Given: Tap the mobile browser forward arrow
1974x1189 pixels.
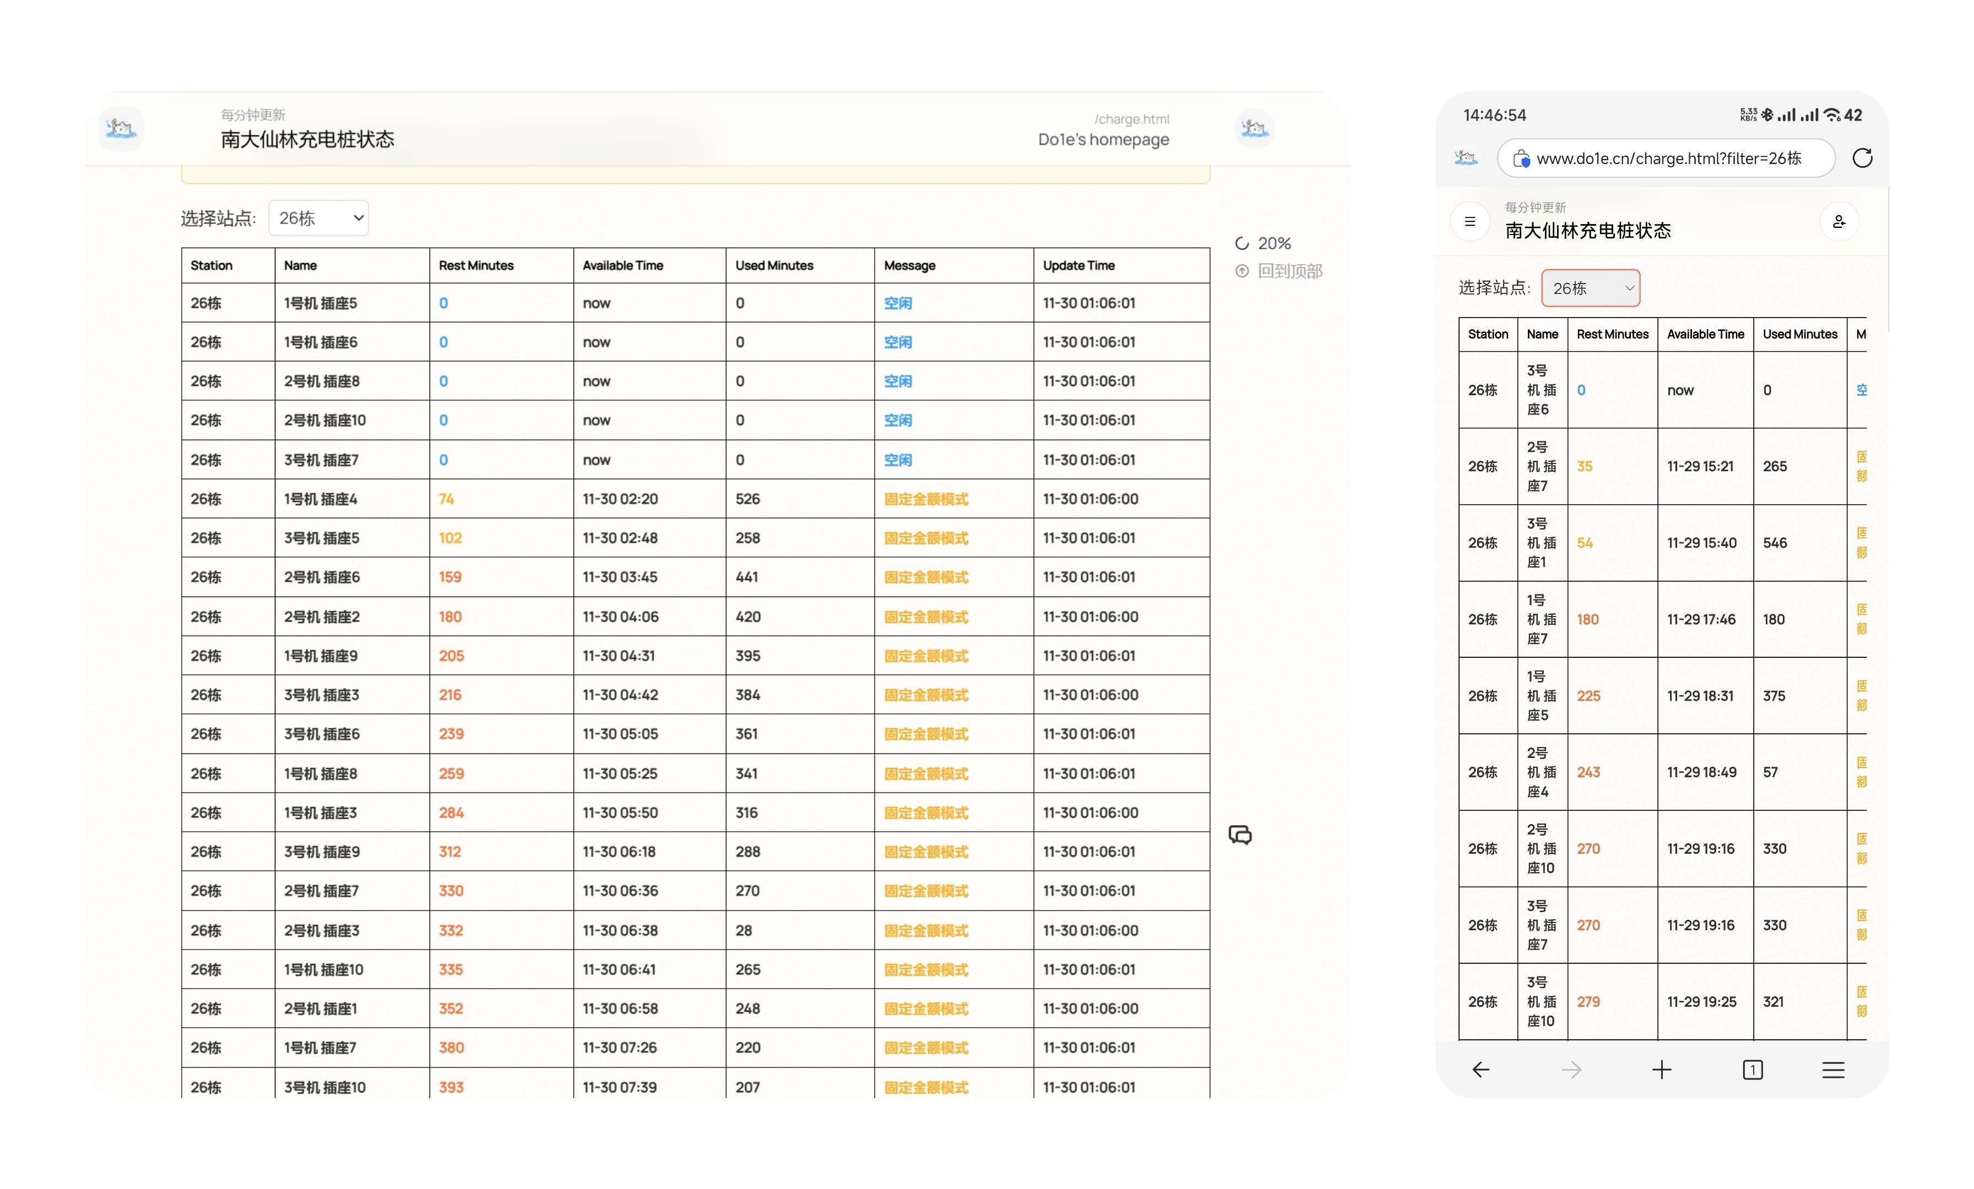Looking at the screenshot, I should pyautogui.click(x=1571, y=1070).
